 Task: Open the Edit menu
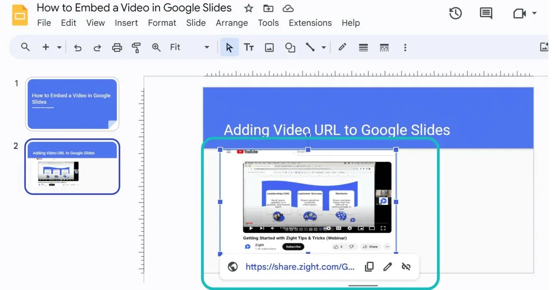point(68,23)
